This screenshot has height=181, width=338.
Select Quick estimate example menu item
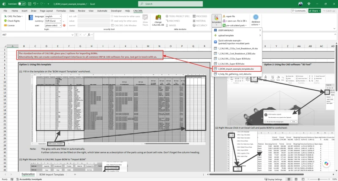coord(237,42)
